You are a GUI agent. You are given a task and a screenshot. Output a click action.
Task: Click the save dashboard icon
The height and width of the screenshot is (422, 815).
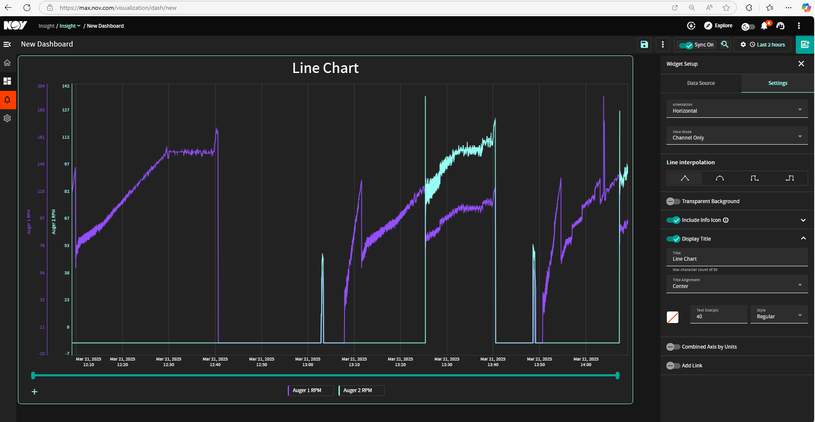coord(644,44)
